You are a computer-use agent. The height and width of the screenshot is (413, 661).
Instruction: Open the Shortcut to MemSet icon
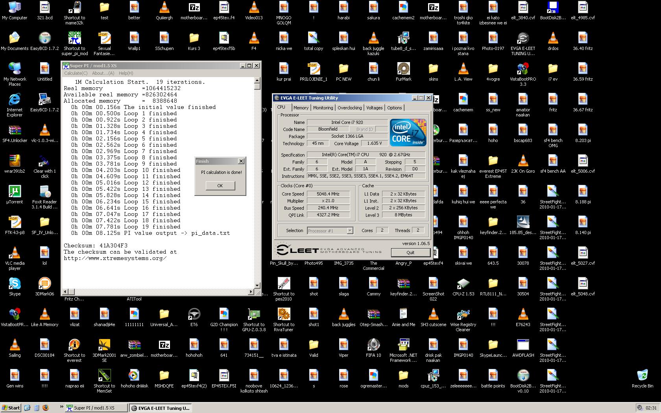click(104, 381)
